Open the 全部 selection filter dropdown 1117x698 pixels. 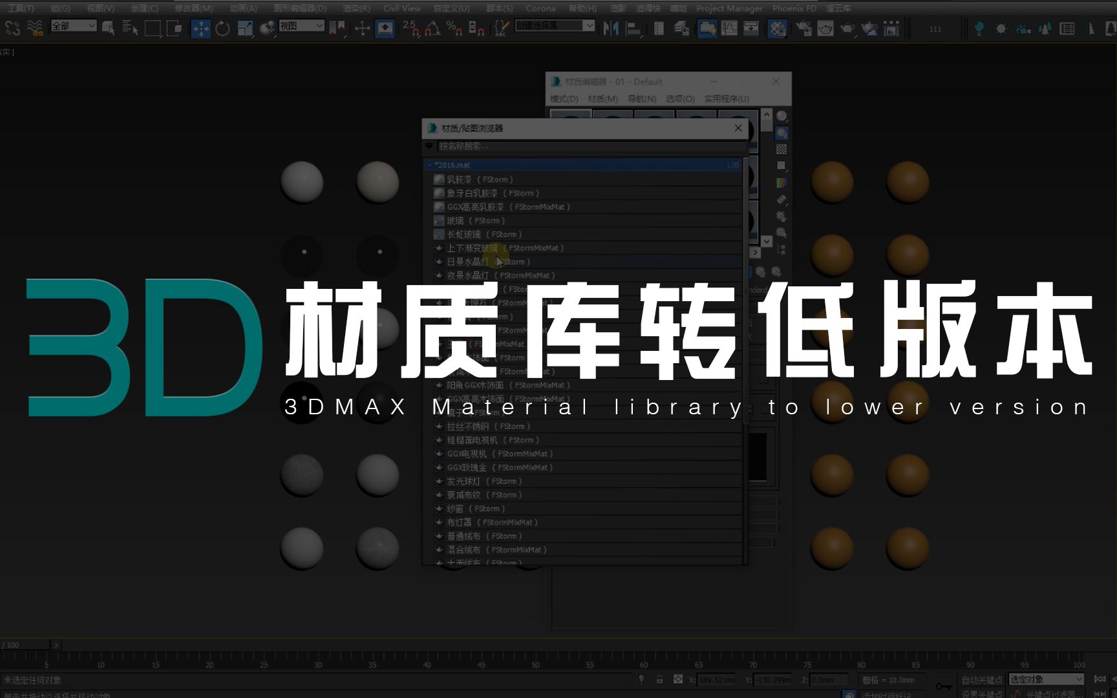[x=72, y=26]
